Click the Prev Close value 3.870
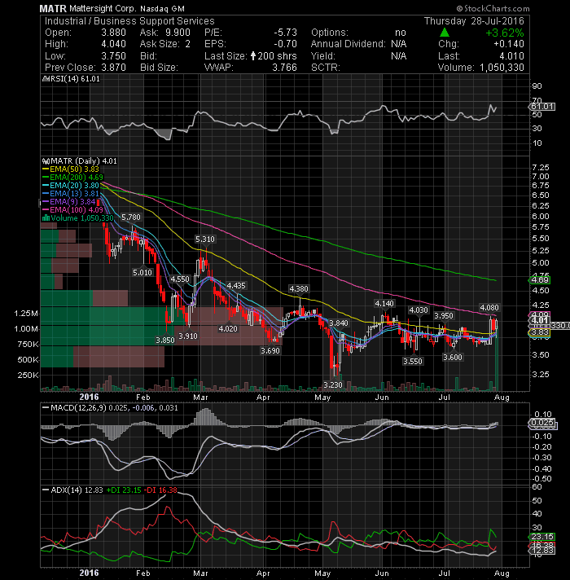The width and height of the screenshot is (570, 580). tap(113, 68)
